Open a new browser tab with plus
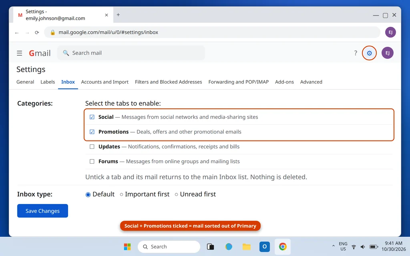 pyautogui.click(x=118, y=15)
